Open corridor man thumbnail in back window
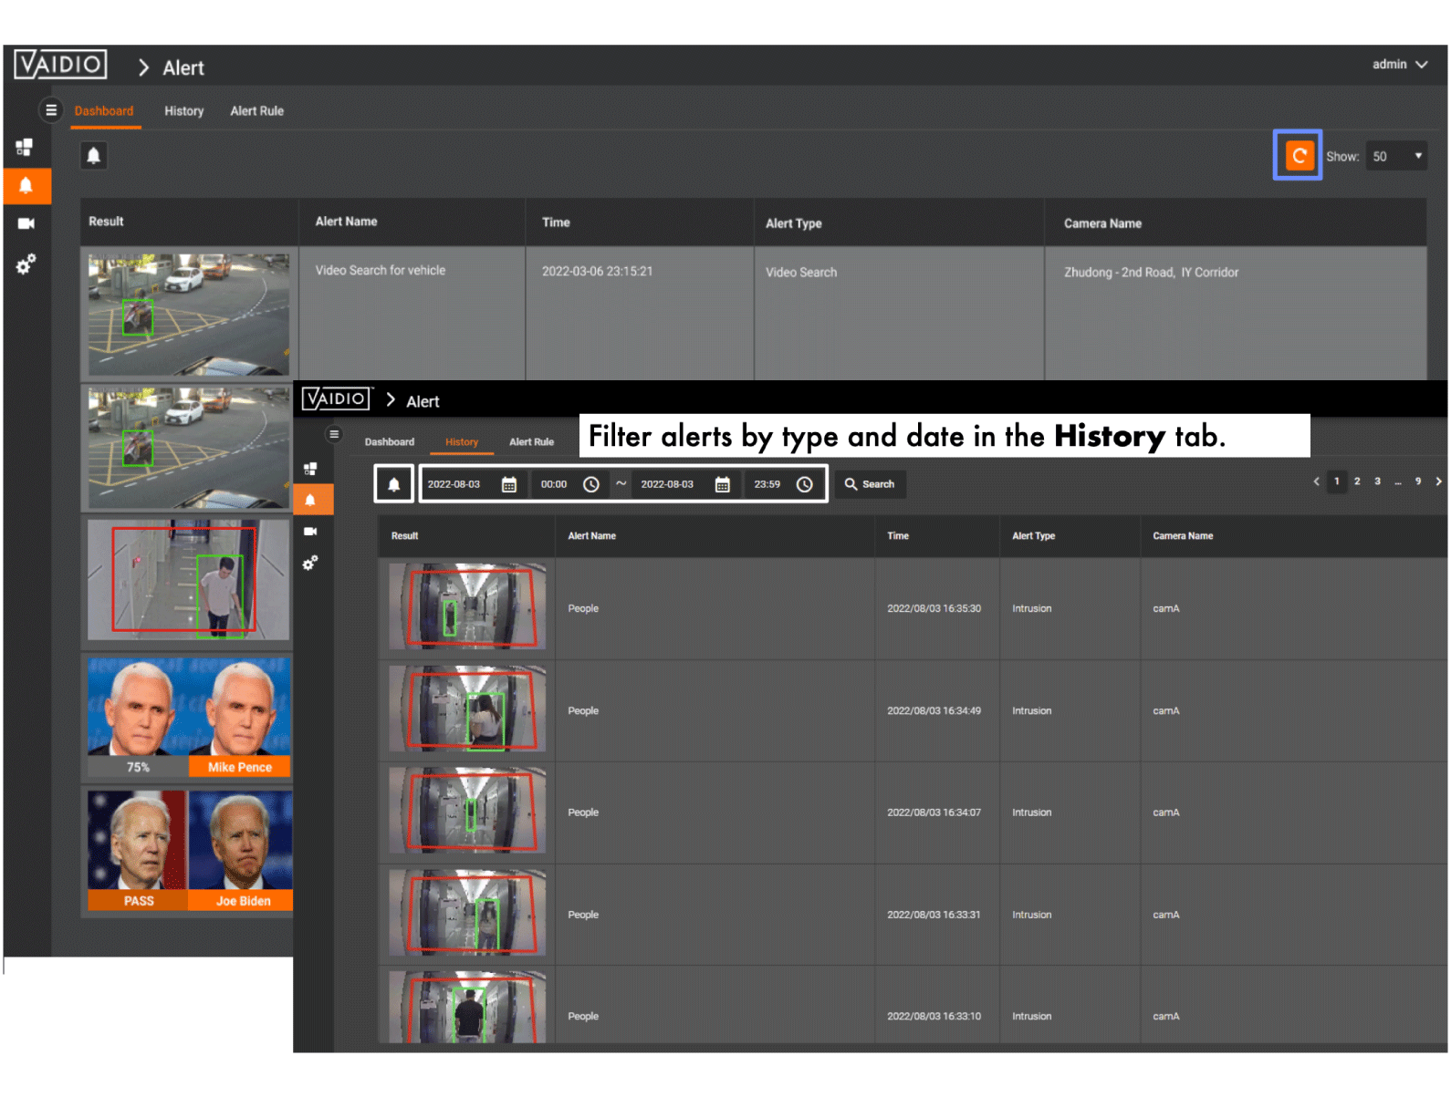The image size is (1451, 1097). pyautogui.click(x=189, y=580)
